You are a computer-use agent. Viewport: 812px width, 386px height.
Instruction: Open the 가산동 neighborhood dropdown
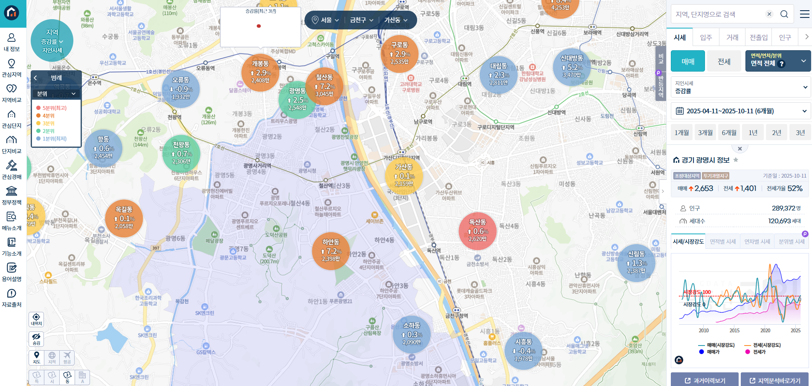click(396, 20)
